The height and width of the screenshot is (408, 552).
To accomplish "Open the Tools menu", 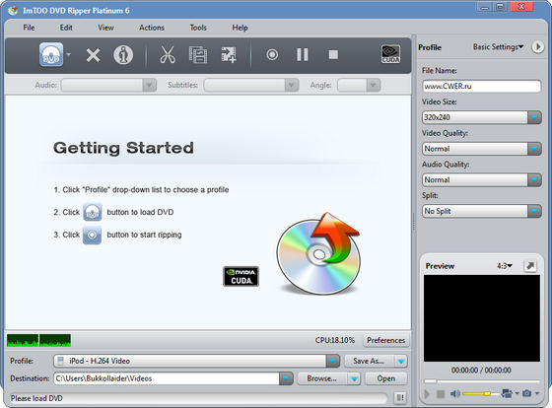I will click(x=198, y=28).
